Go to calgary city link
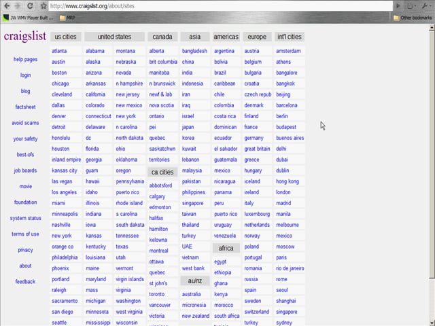 (x=157, y=196)
